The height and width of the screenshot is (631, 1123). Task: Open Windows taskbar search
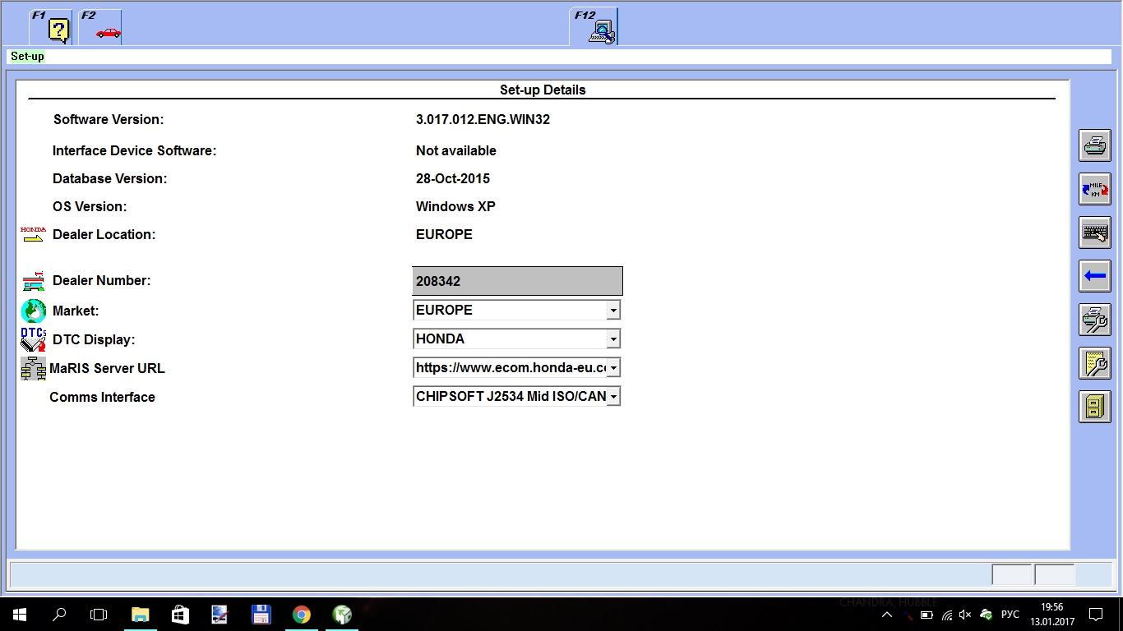point(59,615)
